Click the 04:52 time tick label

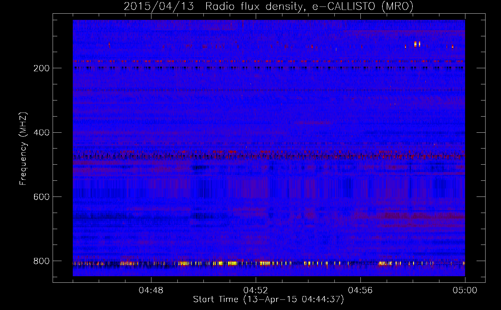point(256,290)
